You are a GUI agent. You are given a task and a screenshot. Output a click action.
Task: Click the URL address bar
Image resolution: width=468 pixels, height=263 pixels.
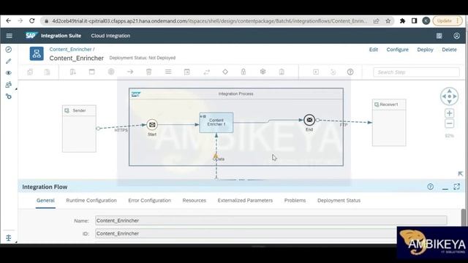tap(209, 21)
